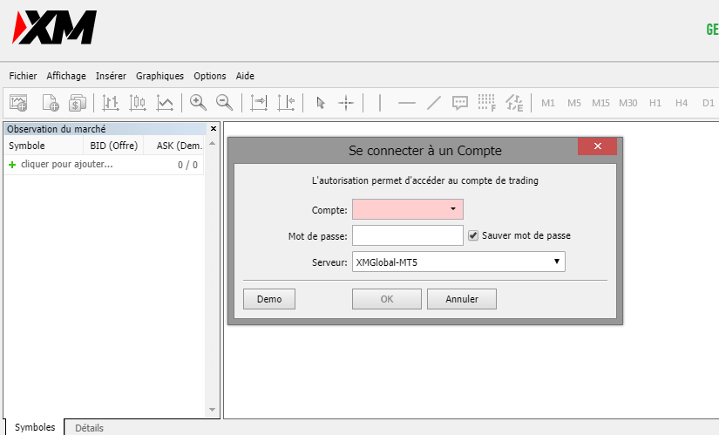719x435 pixels.
Task: Switch to the Symboles tab
Action: 34,427
